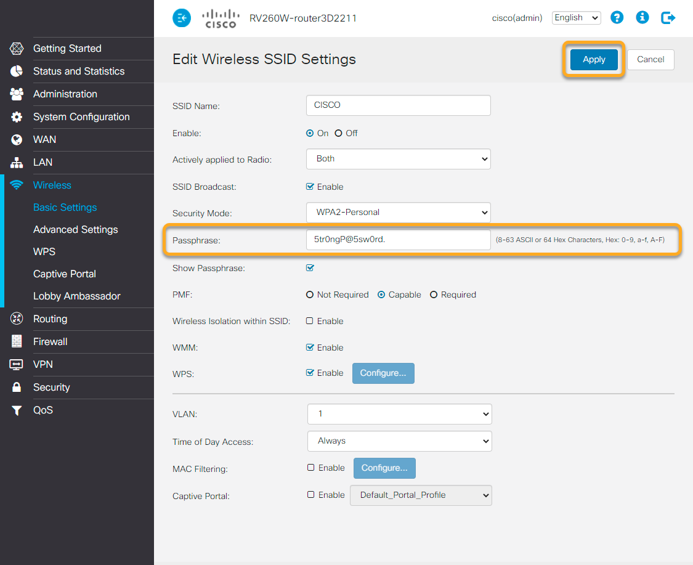693x565 pixels.
Task: Click the Firewall brick wall icon
Action: 17,341
